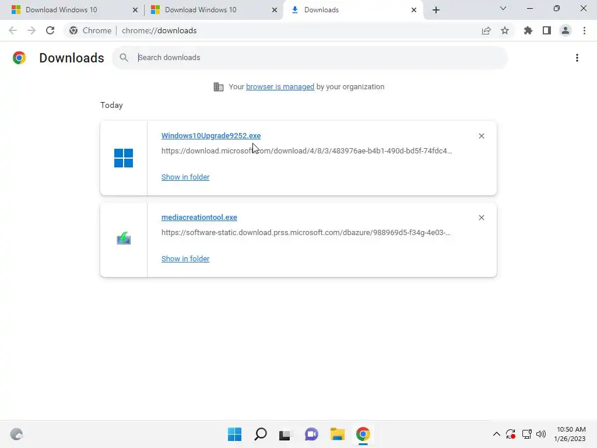Open the volume speaker tray icon
The height and width of the screenshot is (448, 597).
coord(541,434)
